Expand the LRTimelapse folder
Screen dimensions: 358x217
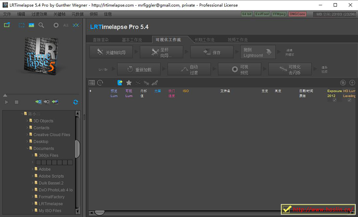[32, 203]
